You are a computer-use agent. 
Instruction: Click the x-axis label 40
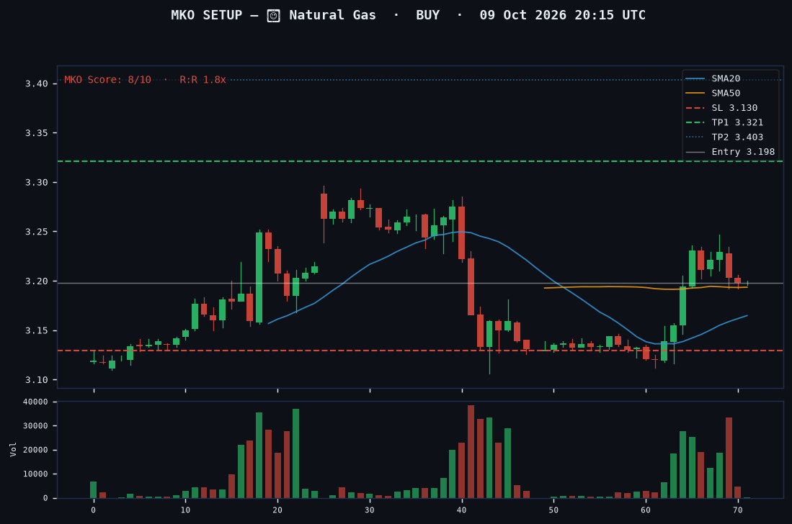pyautogui.click(x=462, y=510)
